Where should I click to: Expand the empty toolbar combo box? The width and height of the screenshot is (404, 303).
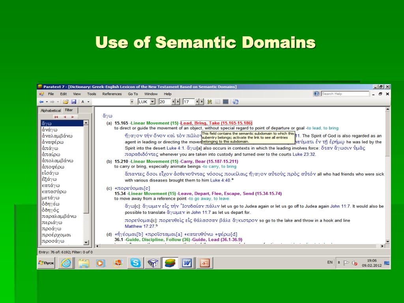click(132, 102)
